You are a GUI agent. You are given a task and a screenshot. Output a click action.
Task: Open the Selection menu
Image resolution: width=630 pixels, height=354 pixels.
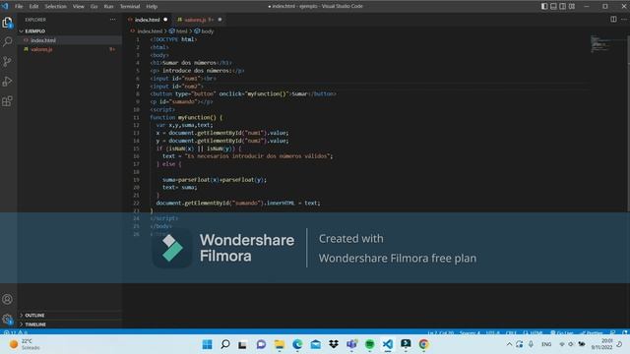click(55, 7)
